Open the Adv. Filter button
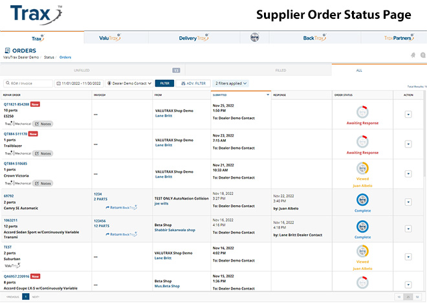 (x=193, y=84)
